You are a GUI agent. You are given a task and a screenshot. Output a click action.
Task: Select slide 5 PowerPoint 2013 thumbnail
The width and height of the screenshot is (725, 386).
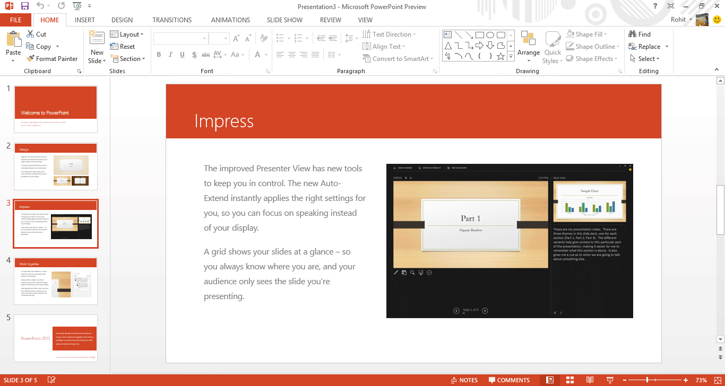click(55, 338)
